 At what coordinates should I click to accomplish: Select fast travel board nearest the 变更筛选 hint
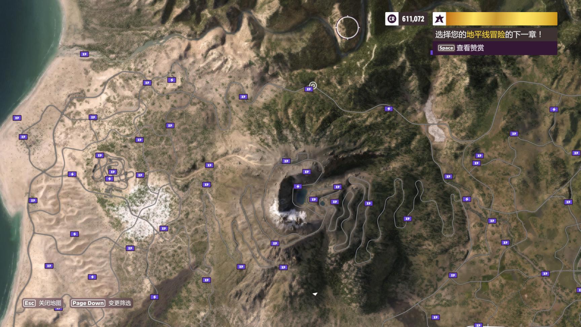154,297
